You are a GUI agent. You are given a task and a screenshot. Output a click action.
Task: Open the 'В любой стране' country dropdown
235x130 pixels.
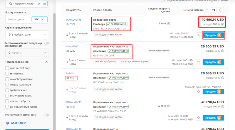[27, 35]
